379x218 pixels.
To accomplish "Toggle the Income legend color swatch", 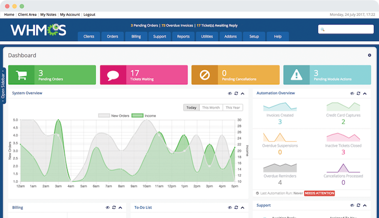I will point(137,116).
